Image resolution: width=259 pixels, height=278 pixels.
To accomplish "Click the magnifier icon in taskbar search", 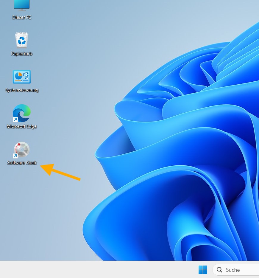I will coord(220,270).
